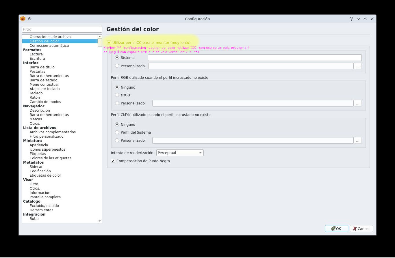
Task: Open 'Cambio de modos' settings
Action: click(45, 102)
